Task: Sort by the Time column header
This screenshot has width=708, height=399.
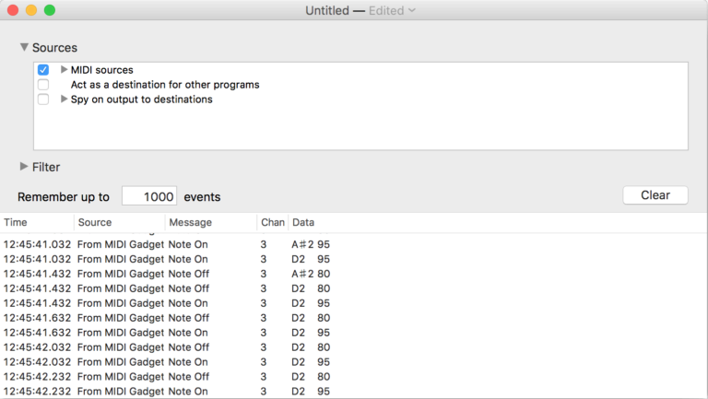Action: pos(37,222)
